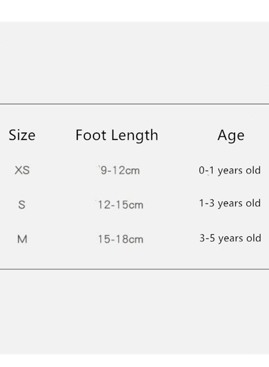Click the 0-1 age range number
Image resolution: width=269 pixels, height=367 pixels.
click(206, 171)
